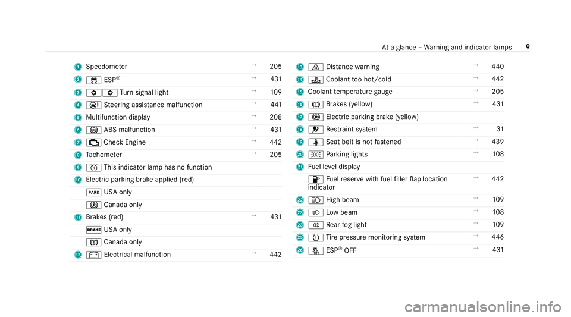Open page 441 Steering assistance malfunction reference
Screen dimensions: 571x317
(276, 105)
